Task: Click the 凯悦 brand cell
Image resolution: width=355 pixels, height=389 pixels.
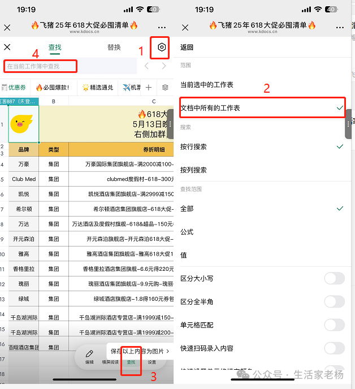Action: (x=24, y=194)
